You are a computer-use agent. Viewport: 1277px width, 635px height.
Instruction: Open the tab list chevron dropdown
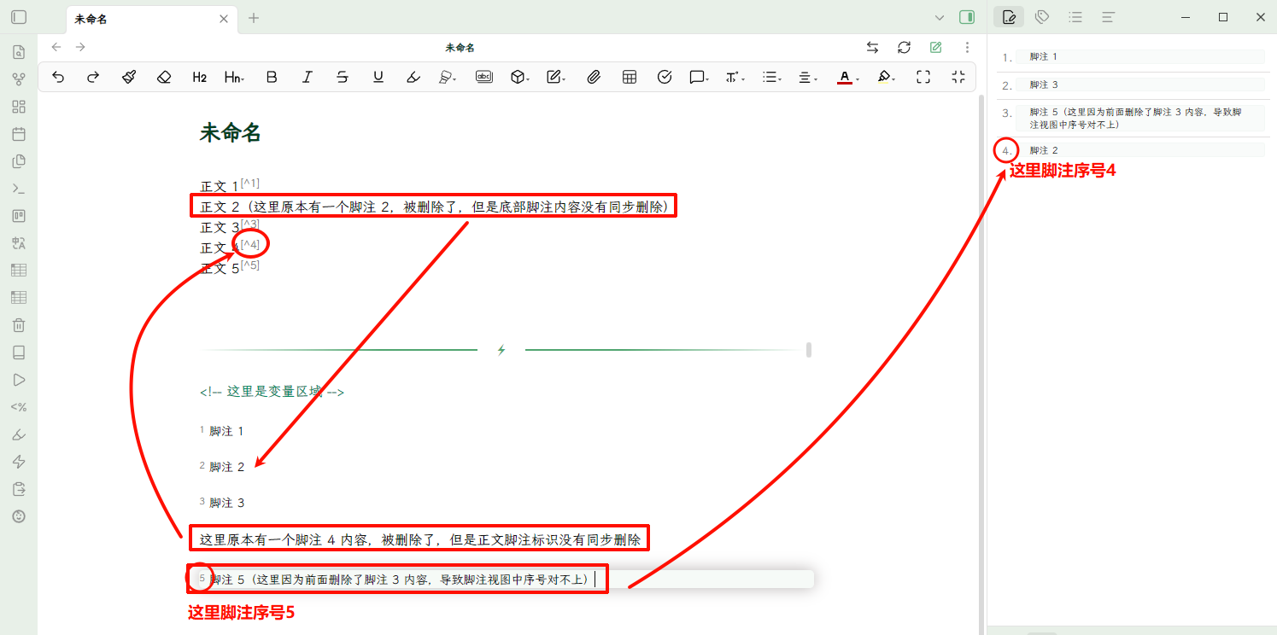pos(940,17)
